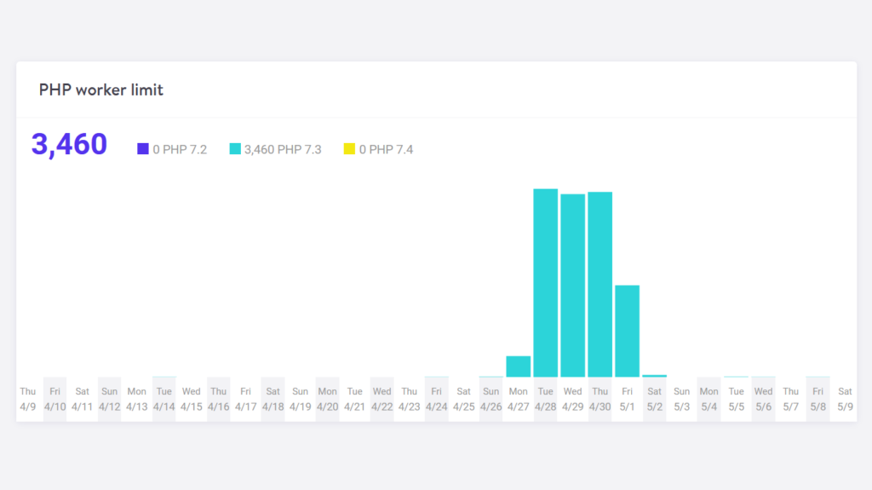Toggle the '3,460 PHP 7.3' legend label
The height and width of the screenshot is (490, 872).
point(283,149)
